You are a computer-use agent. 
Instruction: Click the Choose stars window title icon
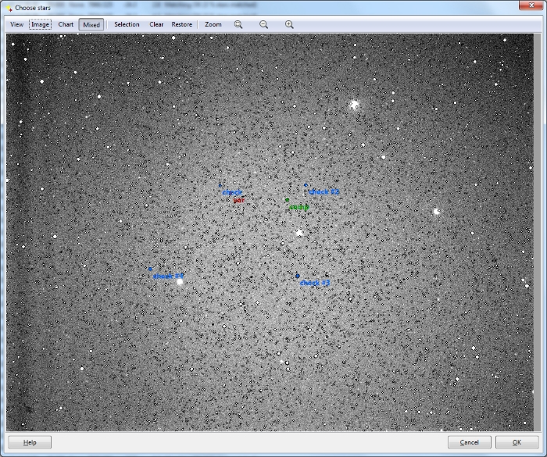click(x=9, y=7)
